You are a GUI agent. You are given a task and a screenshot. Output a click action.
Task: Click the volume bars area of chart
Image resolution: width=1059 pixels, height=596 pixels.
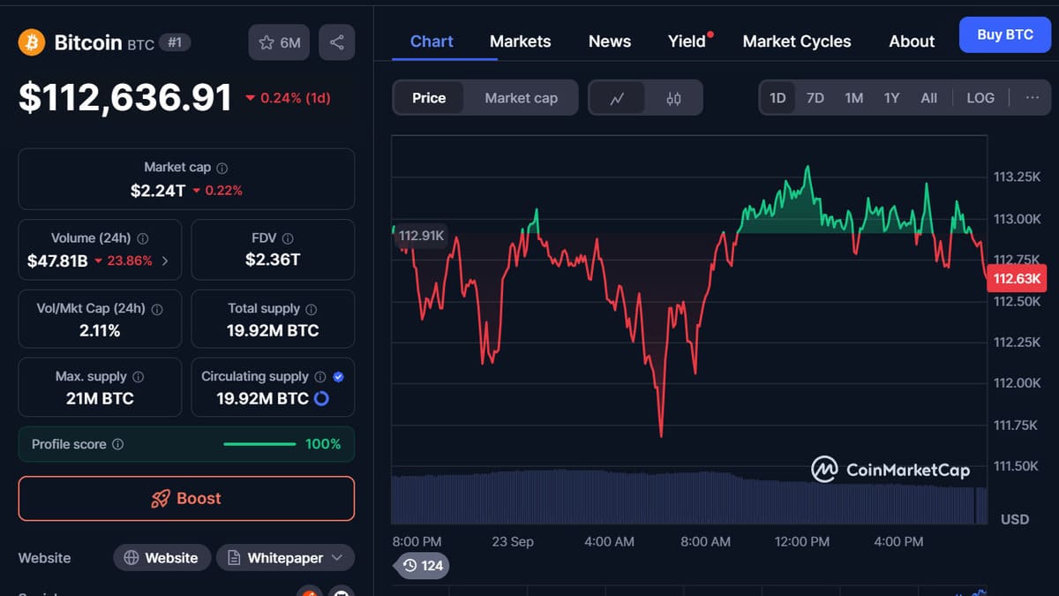[689, 497]
